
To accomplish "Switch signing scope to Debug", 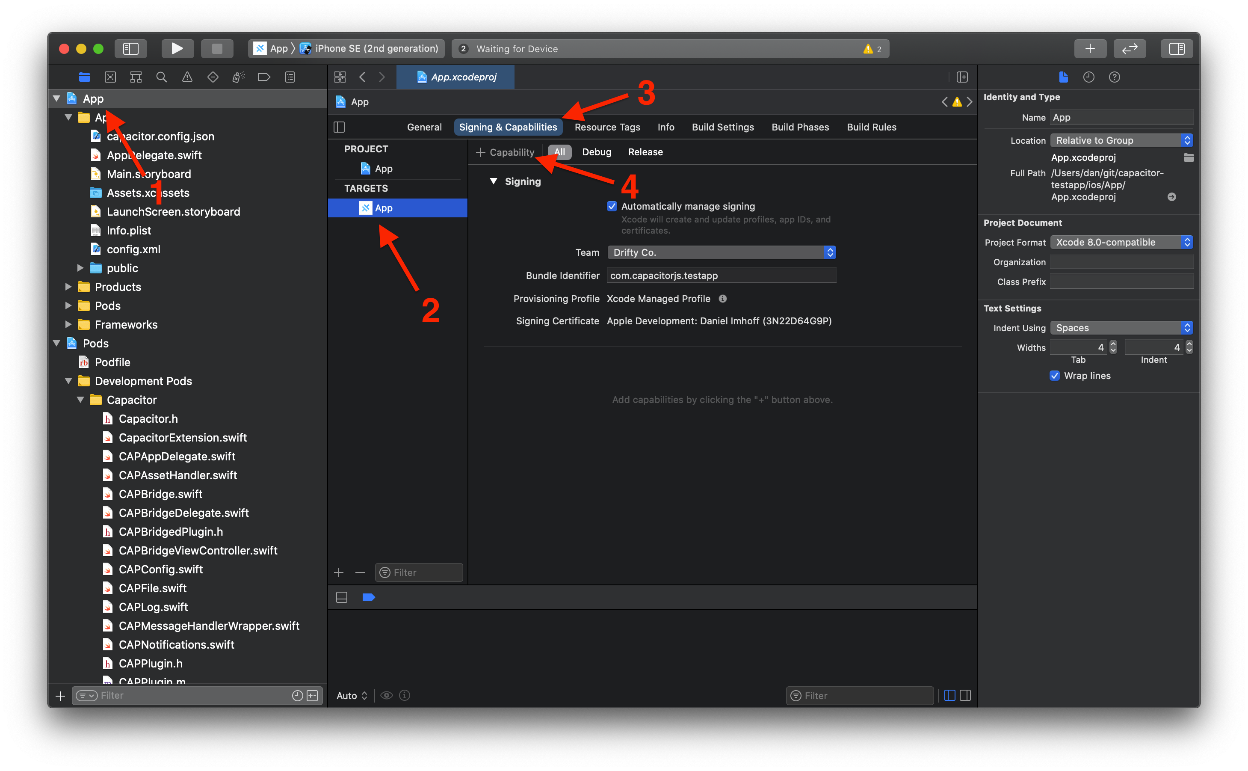I will point(596,151).
